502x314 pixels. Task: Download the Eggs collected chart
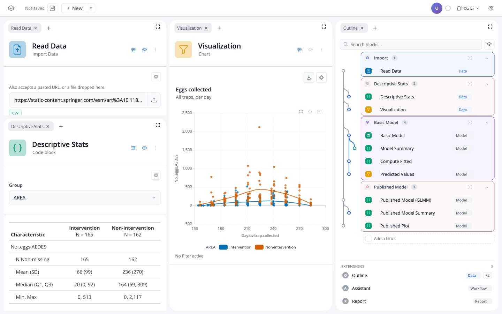309,77
